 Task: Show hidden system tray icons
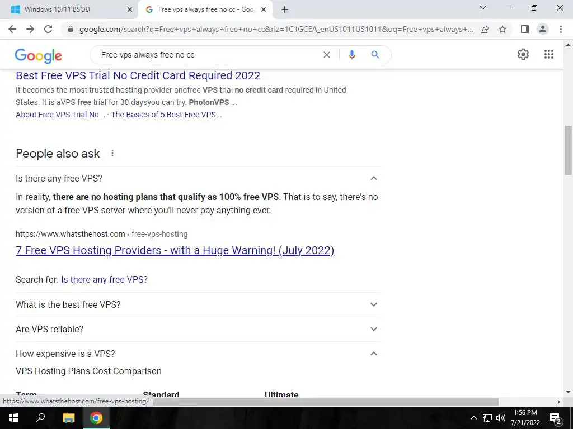point(473,418)
